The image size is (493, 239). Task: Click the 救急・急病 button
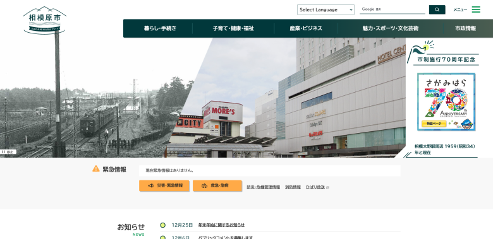217,185
